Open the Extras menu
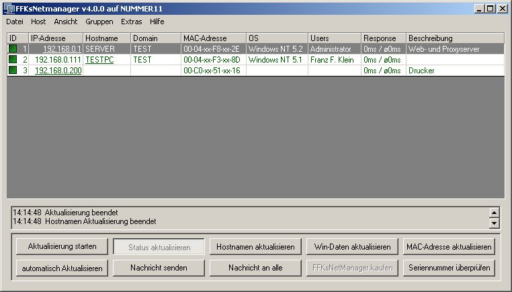Viewport: 512px width, 292px height. [131, 22]
